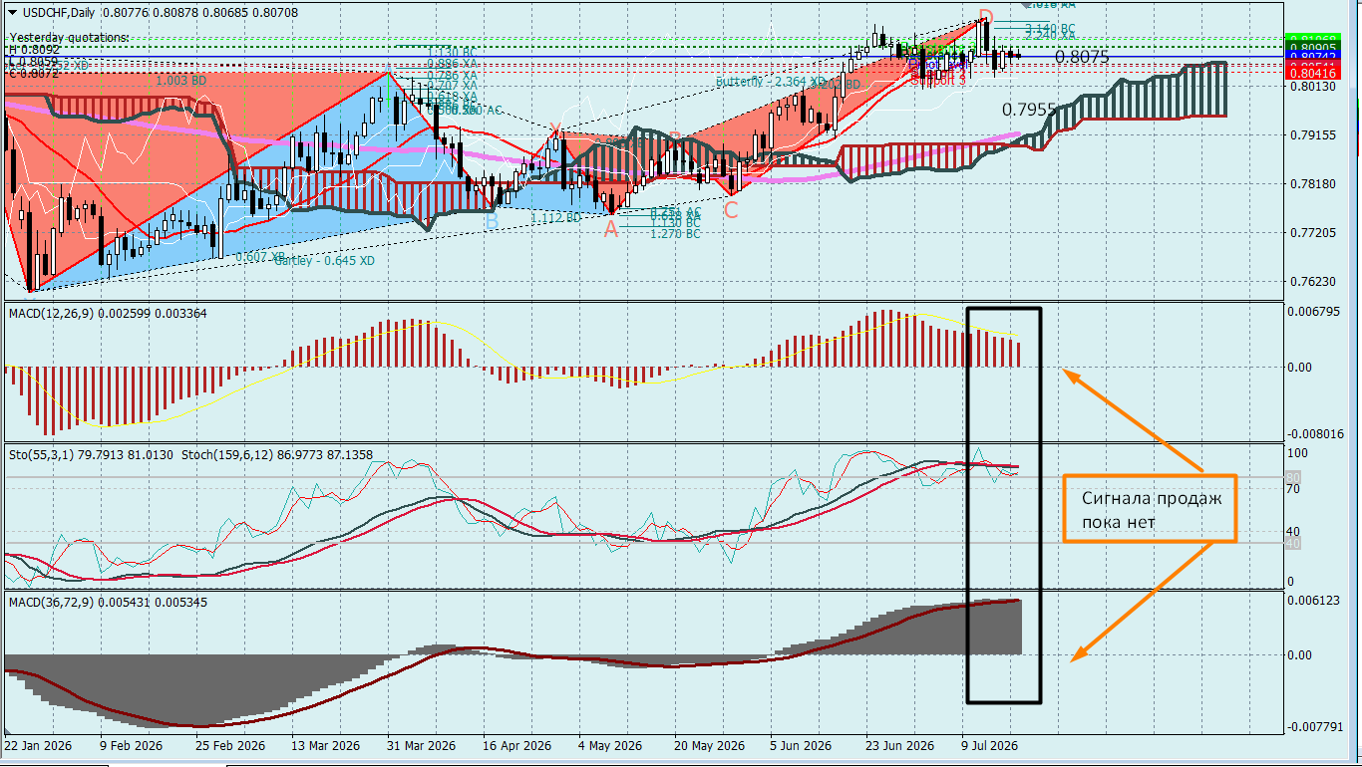This screenshot has width=1362, height=767.
Task: Click the 25 Feb 2026 date label
Action: point(228,746)
